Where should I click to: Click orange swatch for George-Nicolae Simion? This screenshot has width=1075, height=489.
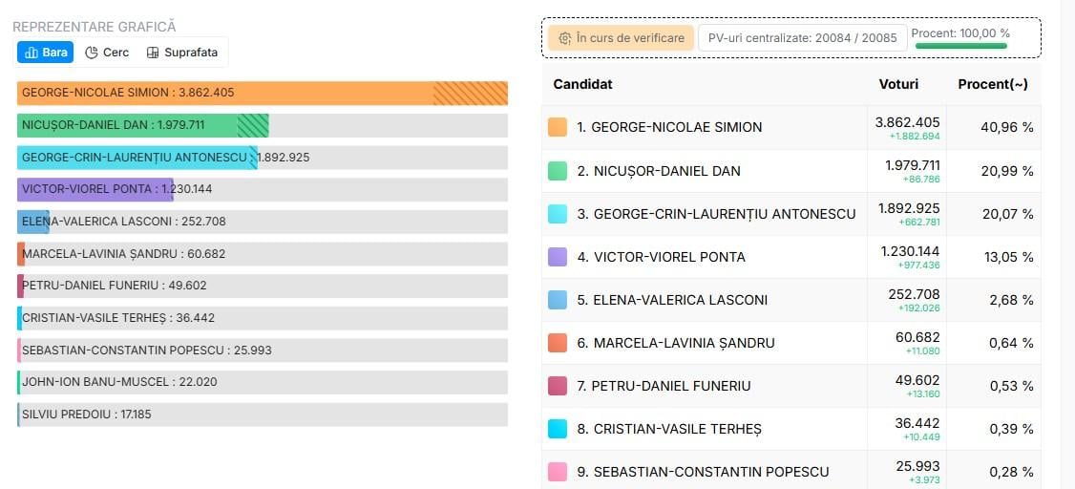558,127
